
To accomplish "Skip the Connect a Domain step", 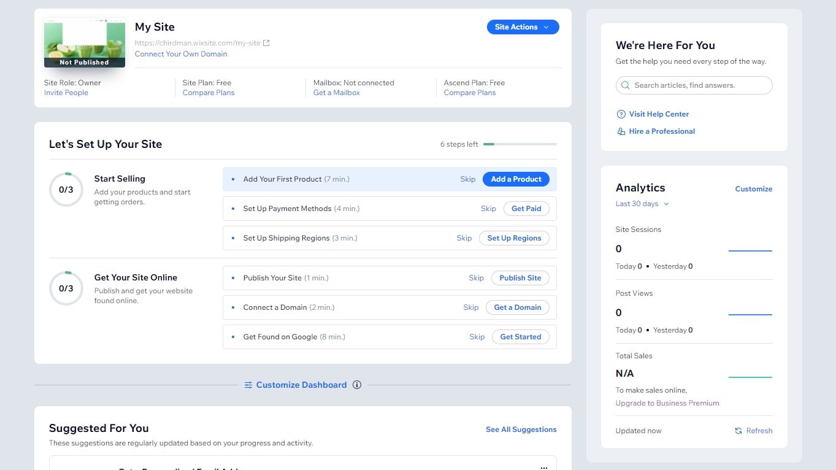I will click(471, 307).
